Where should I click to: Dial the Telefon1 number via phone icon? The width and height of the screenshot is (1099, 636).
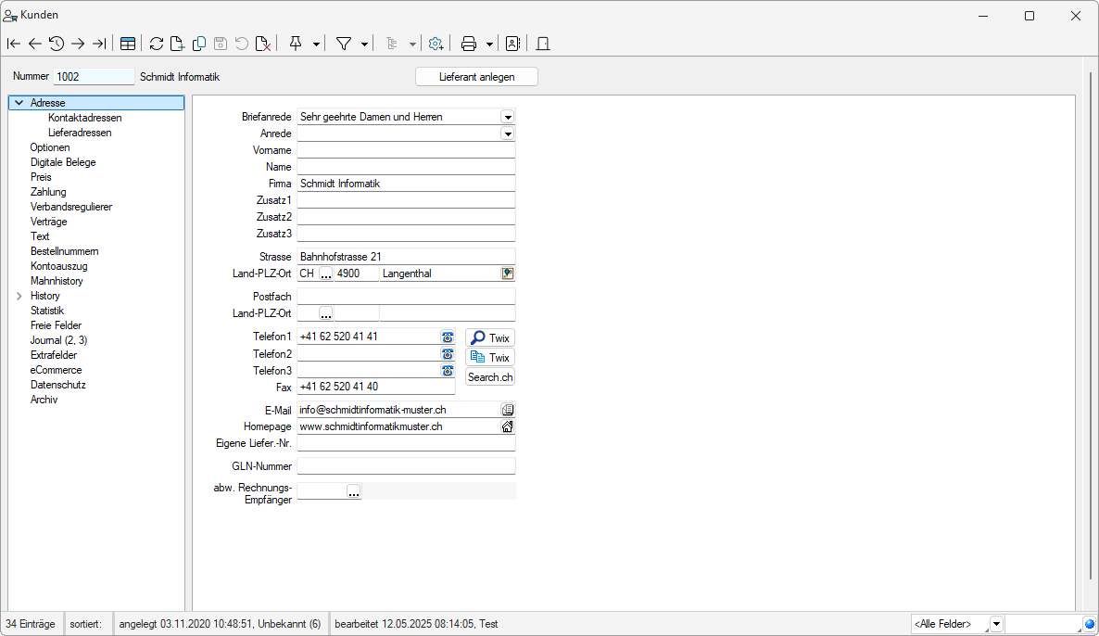(x=448, y=337)
